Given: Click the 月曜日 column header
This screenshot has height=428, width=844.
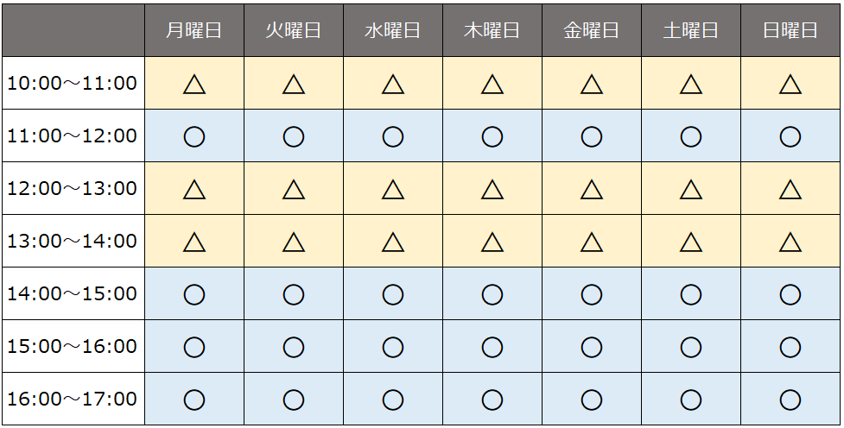Looking at the screenshot, I should pyautogui.click(x=194, y=30).
